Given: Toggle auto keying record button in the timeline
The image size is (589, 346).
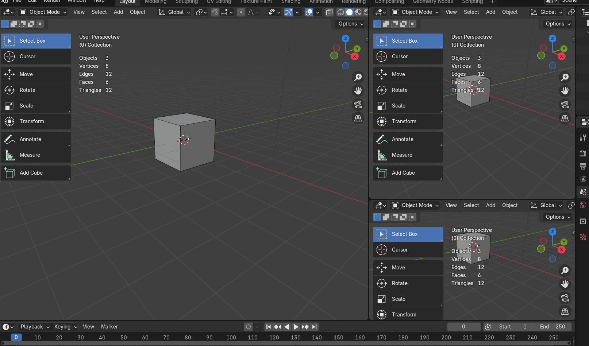Looking at the screenshot, I should click(x=248, y=327).
